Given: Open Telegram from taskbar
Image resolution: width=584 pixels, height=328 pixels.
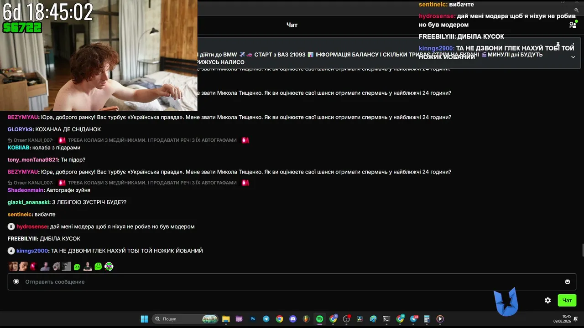Looking at the screenshot, I should point(266,319).
